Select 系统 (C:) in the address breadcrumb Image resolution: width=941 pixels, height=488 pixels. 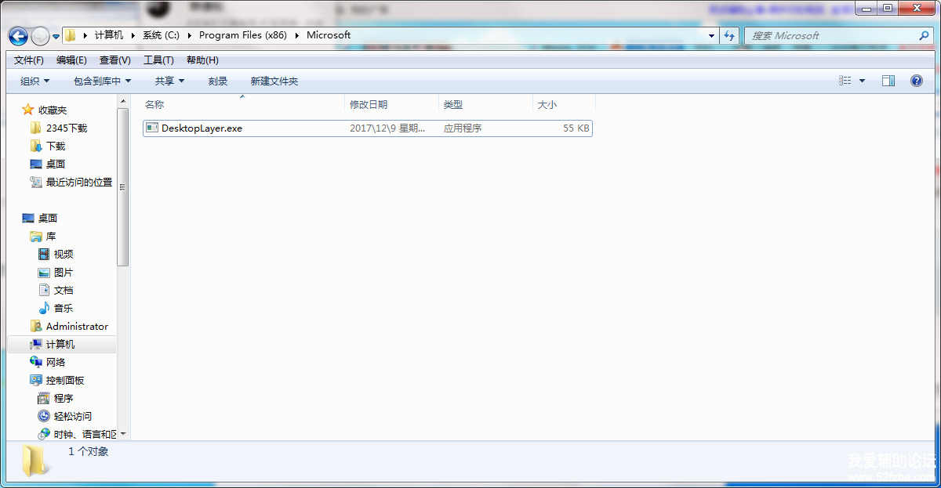coord(161,35)
